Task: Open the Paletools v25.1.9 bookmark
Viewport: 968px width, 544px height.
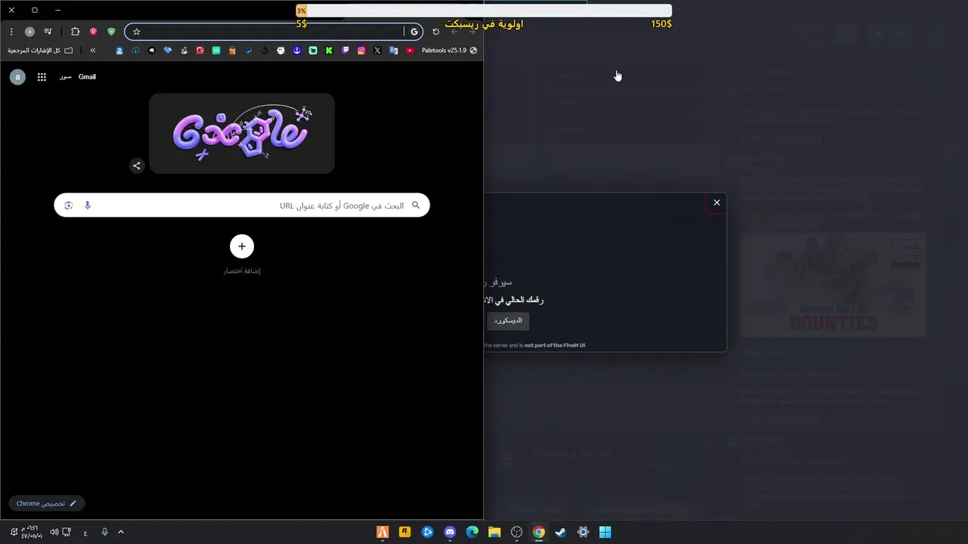Action: click(x=449, y=51)
